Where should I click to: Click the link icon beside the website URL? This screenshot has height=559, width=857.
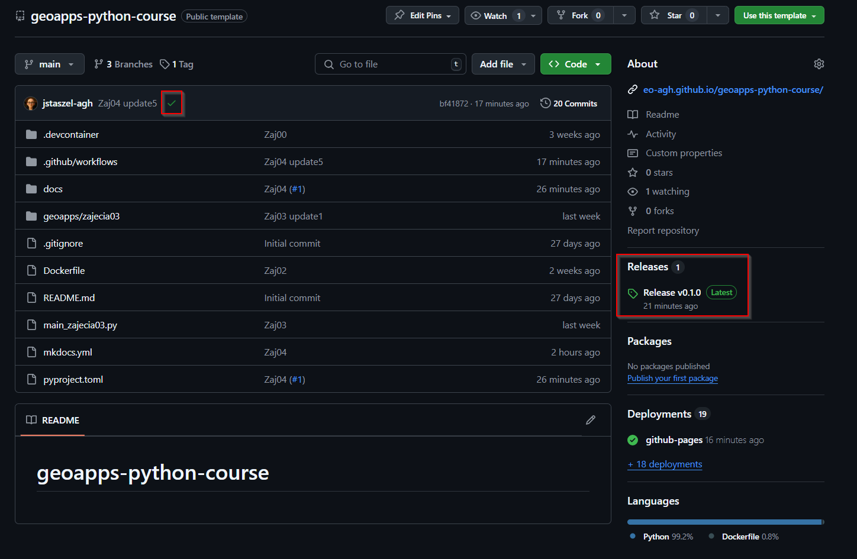633,90
